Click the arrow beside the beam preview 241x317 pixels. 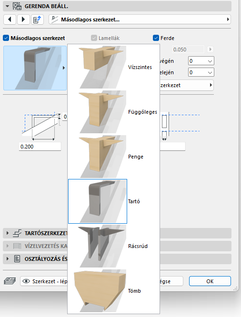pos(64,68)
